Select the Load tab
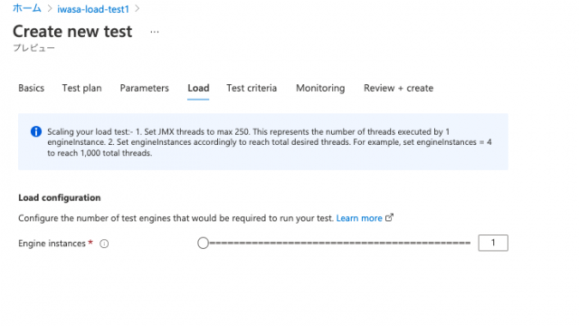 click(x=198, y=88)
